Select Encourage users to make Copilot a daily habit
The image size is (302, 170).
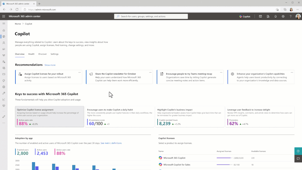[120, 116]
